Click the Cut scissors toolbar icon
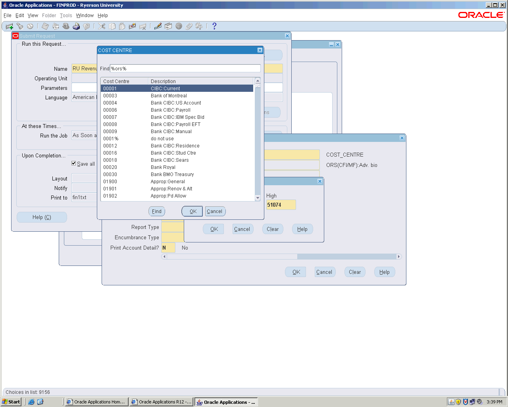The image size is (508, 407). [102, 26]
